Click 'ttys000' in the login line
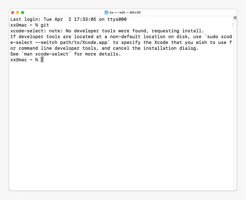The height and width of the screenshot is (200, 246). (x=117, y=19)
